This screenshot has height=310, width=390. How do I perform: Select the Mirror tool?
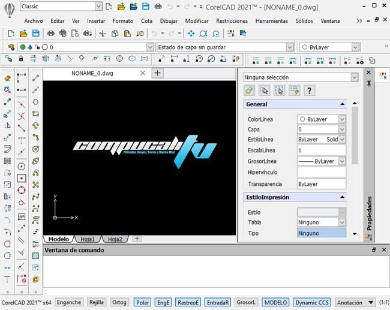click(x=7, y=125)
